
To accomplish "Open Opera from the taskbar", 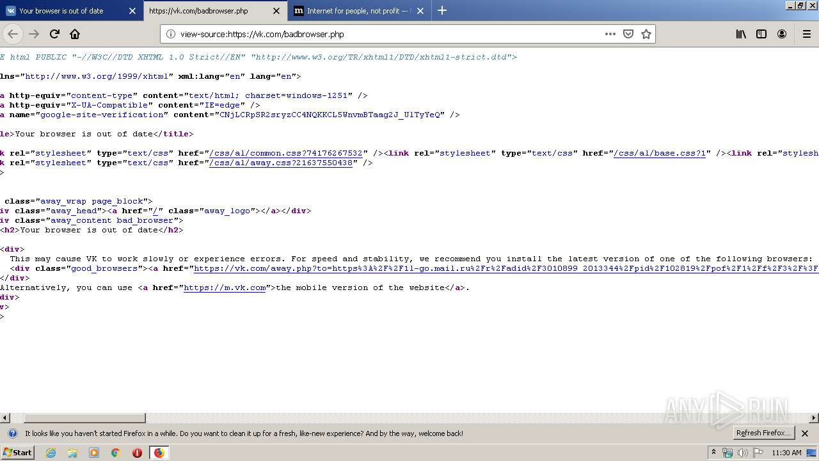I will tap(137, 453).
